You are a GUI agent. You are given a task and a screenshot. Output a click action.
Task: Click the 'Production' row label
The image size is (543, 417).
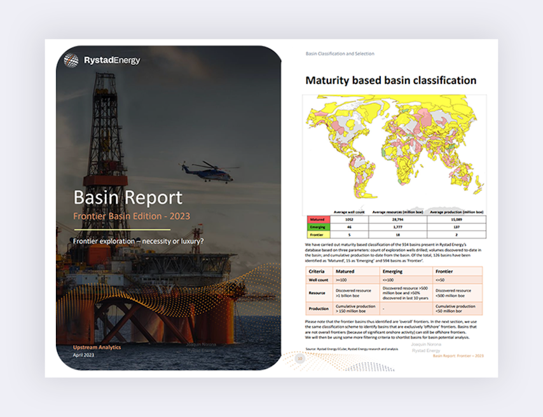pos(319,308)
